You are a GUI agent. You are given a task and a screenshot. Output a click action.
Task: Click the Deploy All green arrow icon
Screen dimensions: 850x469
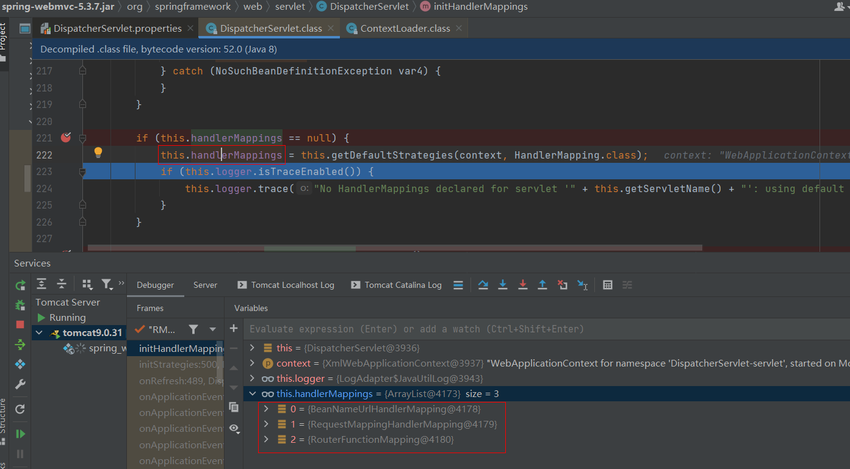click(x=20, y=345)
